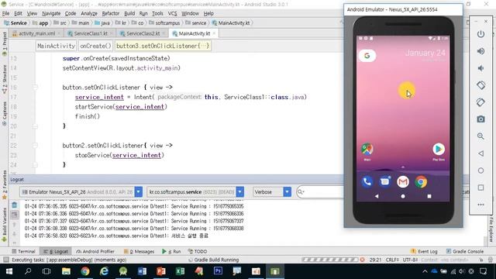496x279 pixels.
Task: Close the MainActivity.kt tab
Action: click(x=214, y=33)
